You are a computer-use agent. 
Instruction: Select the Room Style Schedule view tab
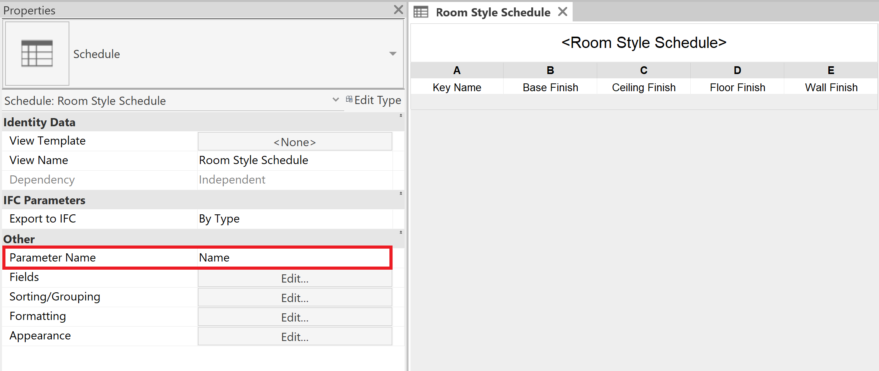[492, 12]
